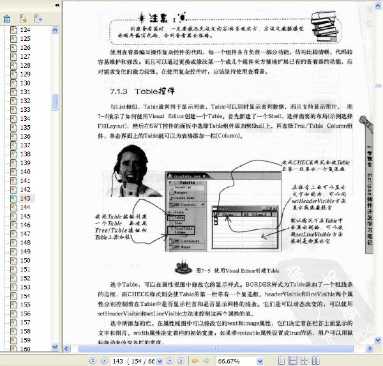383x366 pixels.
Task: Click the bookmark icon beside 158
Action: 13,332
